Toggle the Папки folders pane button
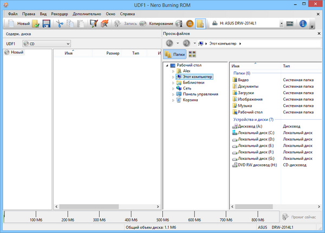325x233 pixels. 174,54
